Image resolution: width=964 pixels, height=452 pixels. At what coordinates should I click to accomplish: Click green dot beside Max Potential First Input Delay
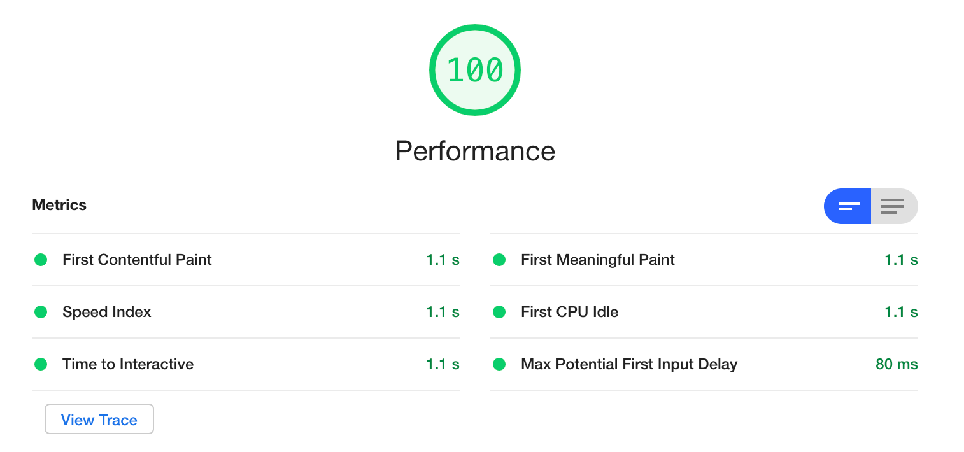(499, 364)
